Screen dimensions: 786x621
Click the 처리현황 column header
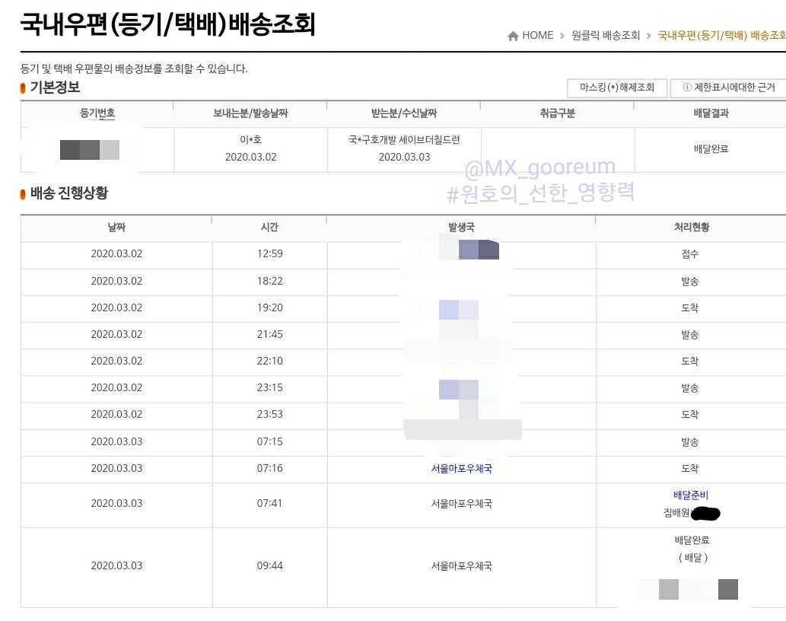[x=691, y=228]
